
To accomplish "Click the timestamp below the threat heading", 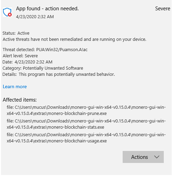I will coord(35,17).
